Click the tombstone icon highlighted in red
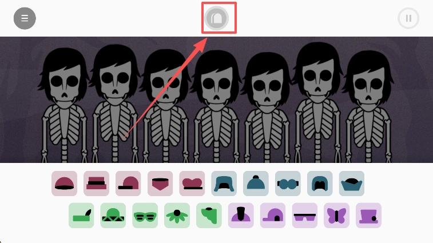 tap(217, 18)
